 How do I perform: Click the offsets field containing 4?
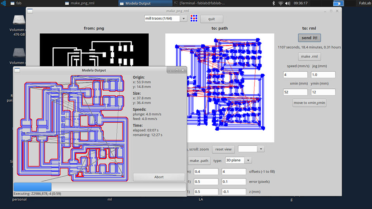[x=234, y=171]
